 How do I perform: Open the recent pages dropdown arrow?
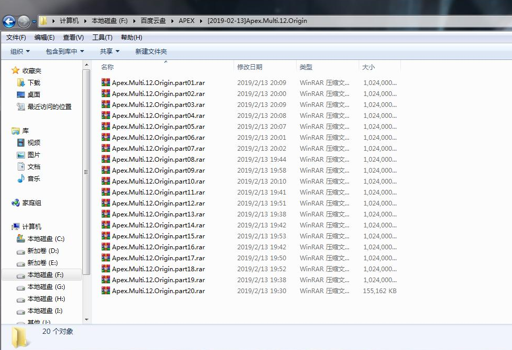(34, 22)
